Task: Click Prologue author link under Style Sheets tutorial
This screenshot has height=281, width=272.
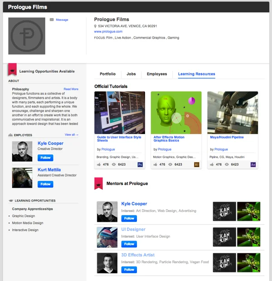Action: (x=108, y=149)
